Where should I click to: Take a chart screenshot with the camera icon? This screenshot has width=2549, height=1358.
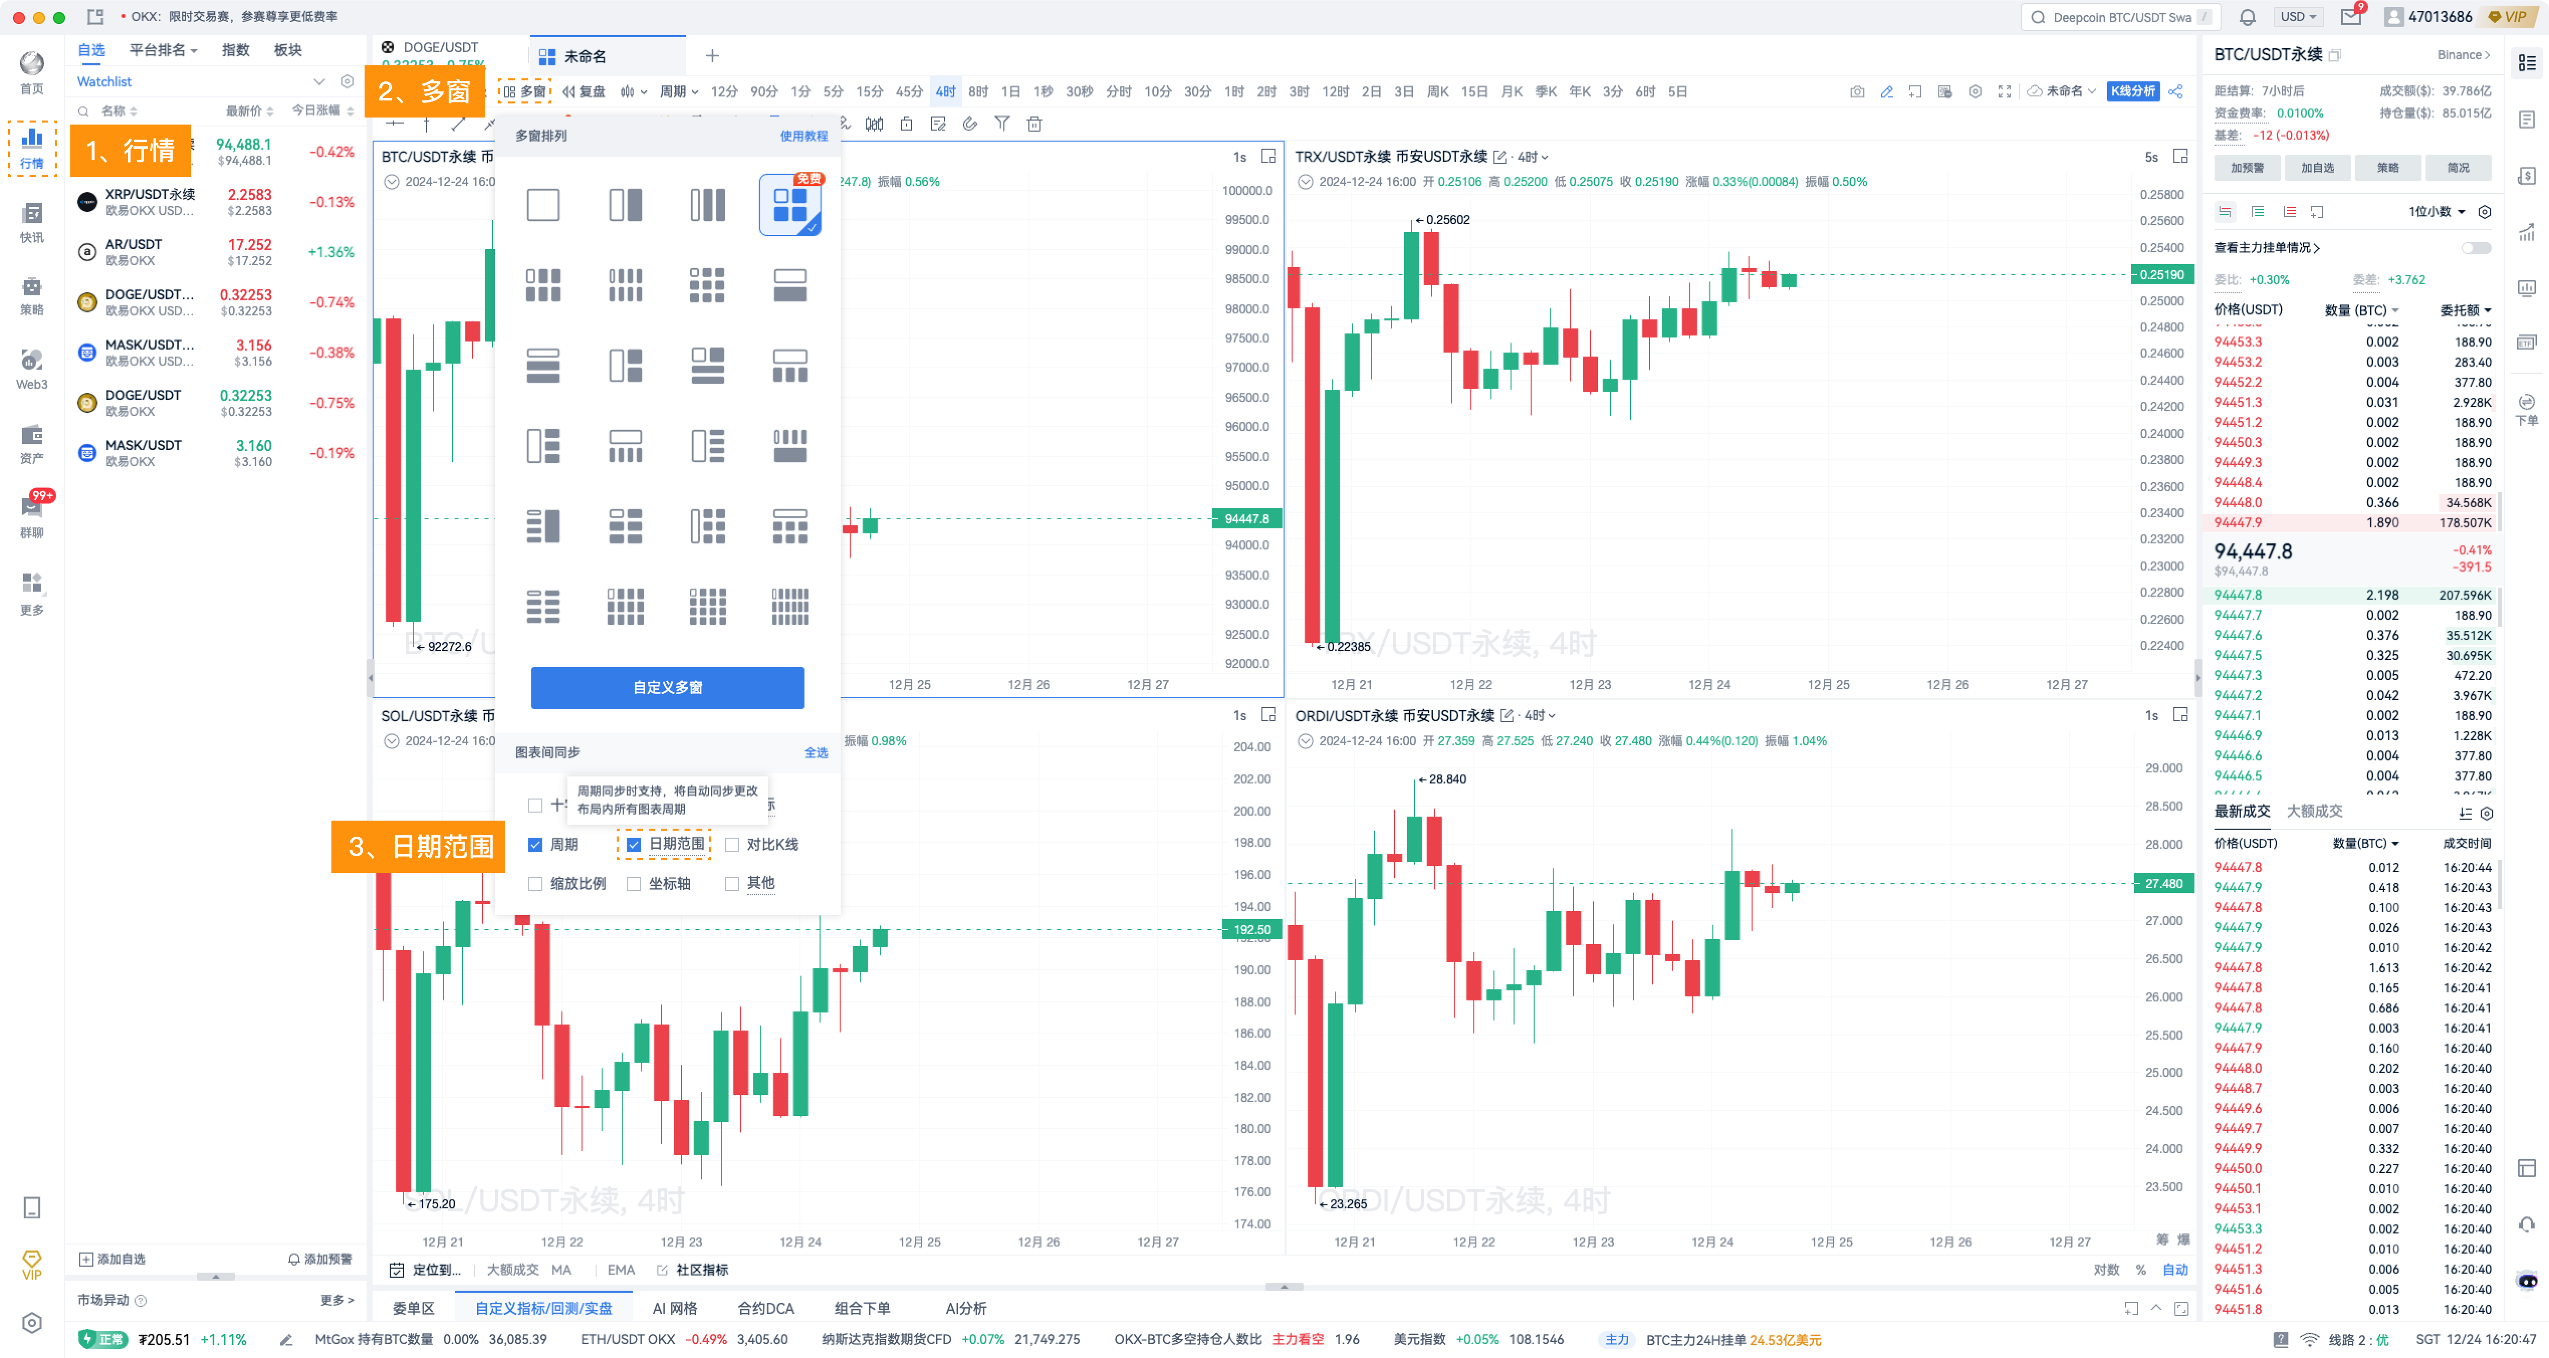[x=1857, y=91]
